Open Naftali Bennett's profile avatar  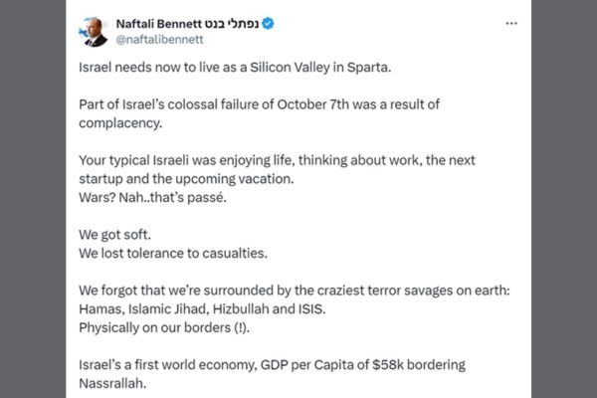(x=96, y=31)
